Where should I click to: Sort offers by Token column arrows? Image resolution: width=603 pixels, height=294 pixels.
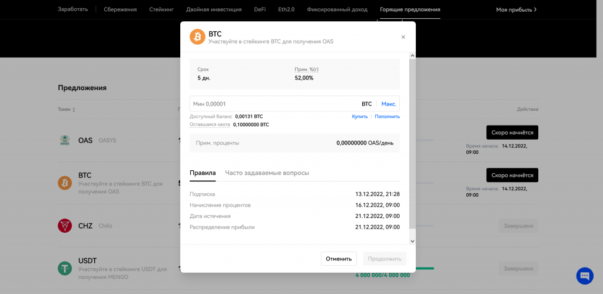[x=74, y=110]
